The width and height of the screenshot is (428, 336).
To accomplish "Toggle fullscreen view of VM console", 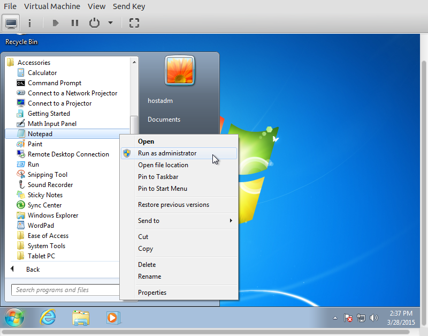I will click(134, 23).
